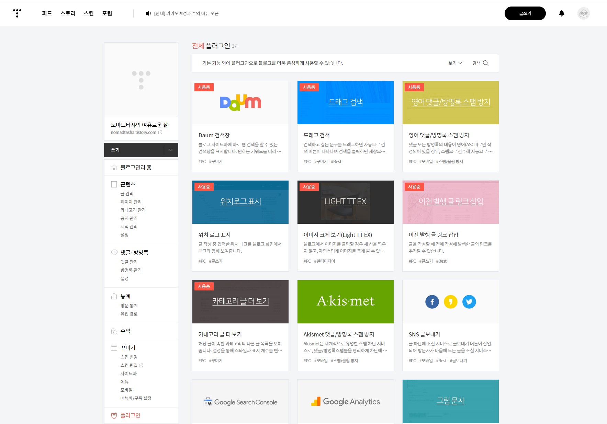The width and height of the screenshot is (607, 424).
Task: Open 포럼 in top navigation
Action: tap(107, 13)
